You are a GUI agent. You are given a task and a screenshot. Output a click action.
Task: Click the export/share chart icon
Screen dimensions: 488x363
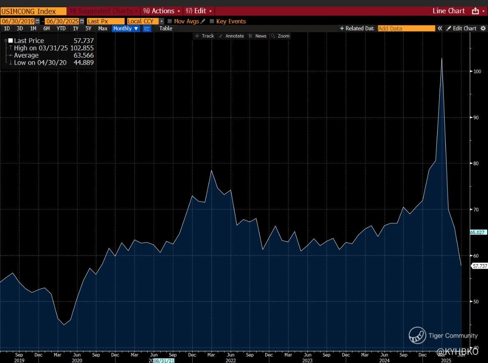click(x=475, y=11)
